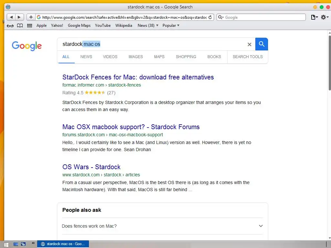Click the Safari compass icon in title bar
The image size is (331, 248).
[x=8, y=7]
